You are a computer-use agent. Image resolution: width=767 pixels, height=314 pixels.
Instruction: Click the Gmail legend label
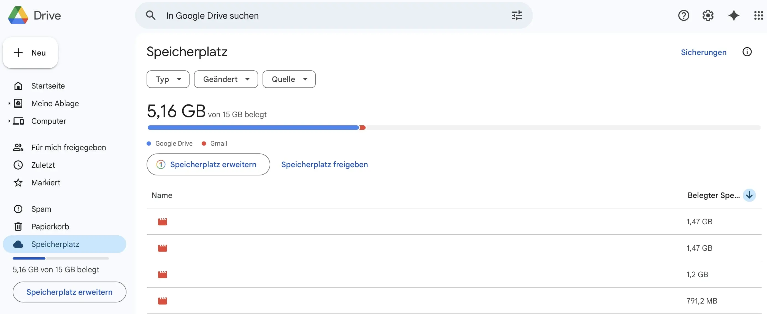[x=218, y=144]
